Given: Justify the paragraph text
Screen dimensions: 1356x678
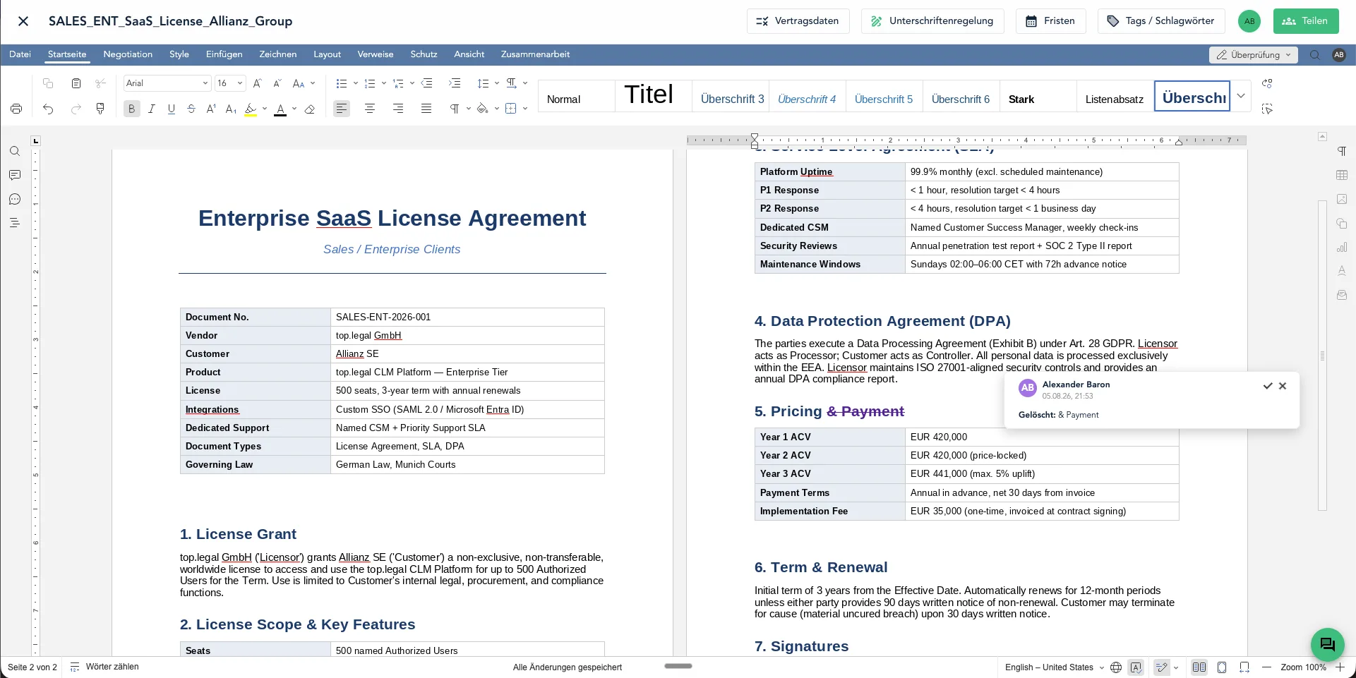Looking at the screenshot, I should click(x=426, y=109).
